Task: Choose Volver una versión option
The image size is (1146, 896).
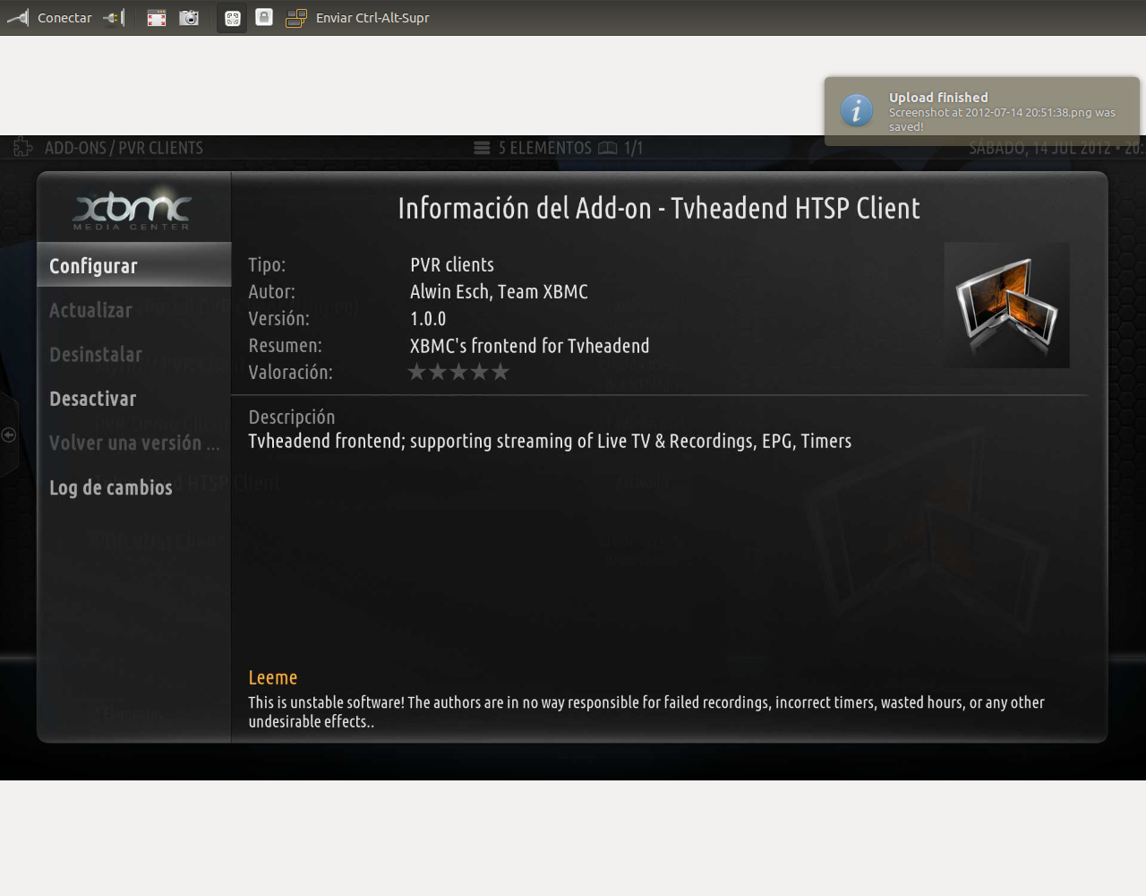Action: 134,443
